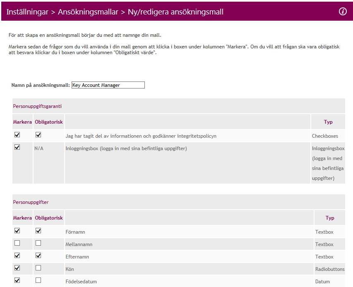Edit the template name input field

(108, 85)
